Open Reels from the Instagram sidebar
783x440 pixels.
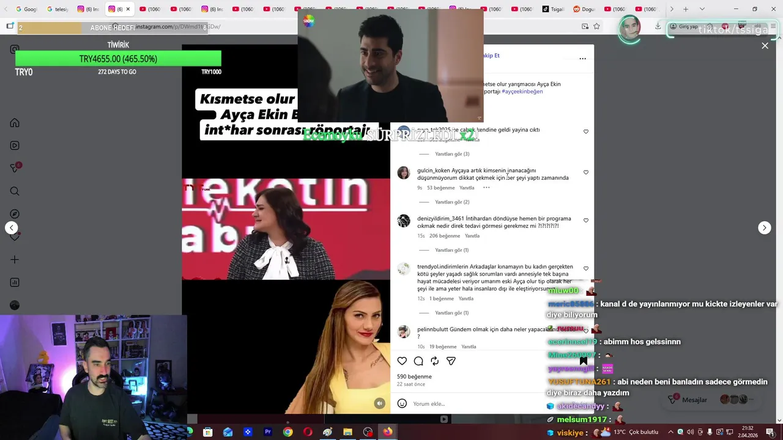click(x=15, y=145)
